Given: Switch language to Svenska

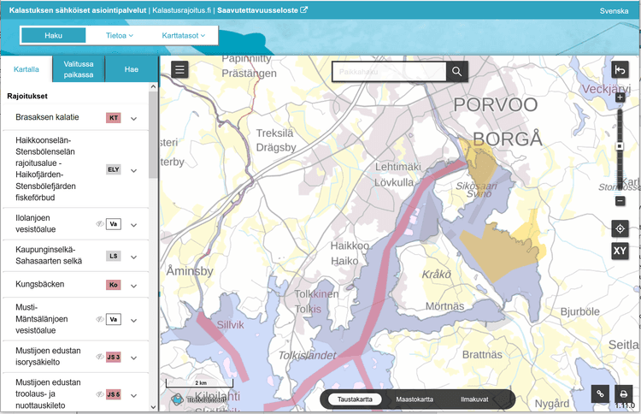Looking at the screenshot, I should [x=614, y=11].
